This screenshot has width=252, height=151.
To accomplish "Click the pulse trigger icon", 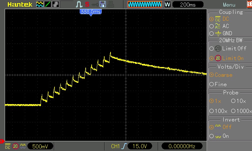I will pos(78,4).
